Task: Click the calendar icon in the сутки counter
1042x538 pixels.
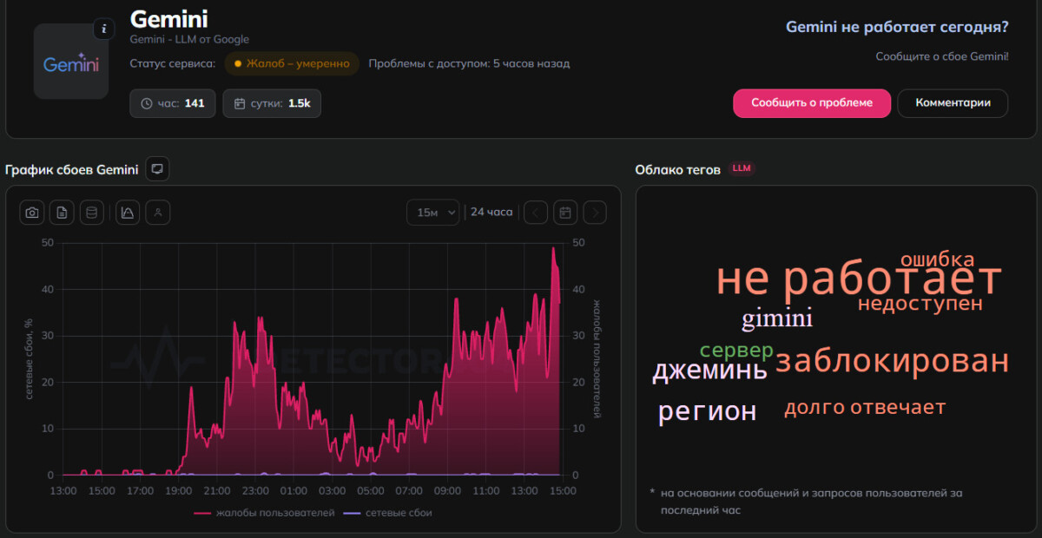Action: point(239,103)
